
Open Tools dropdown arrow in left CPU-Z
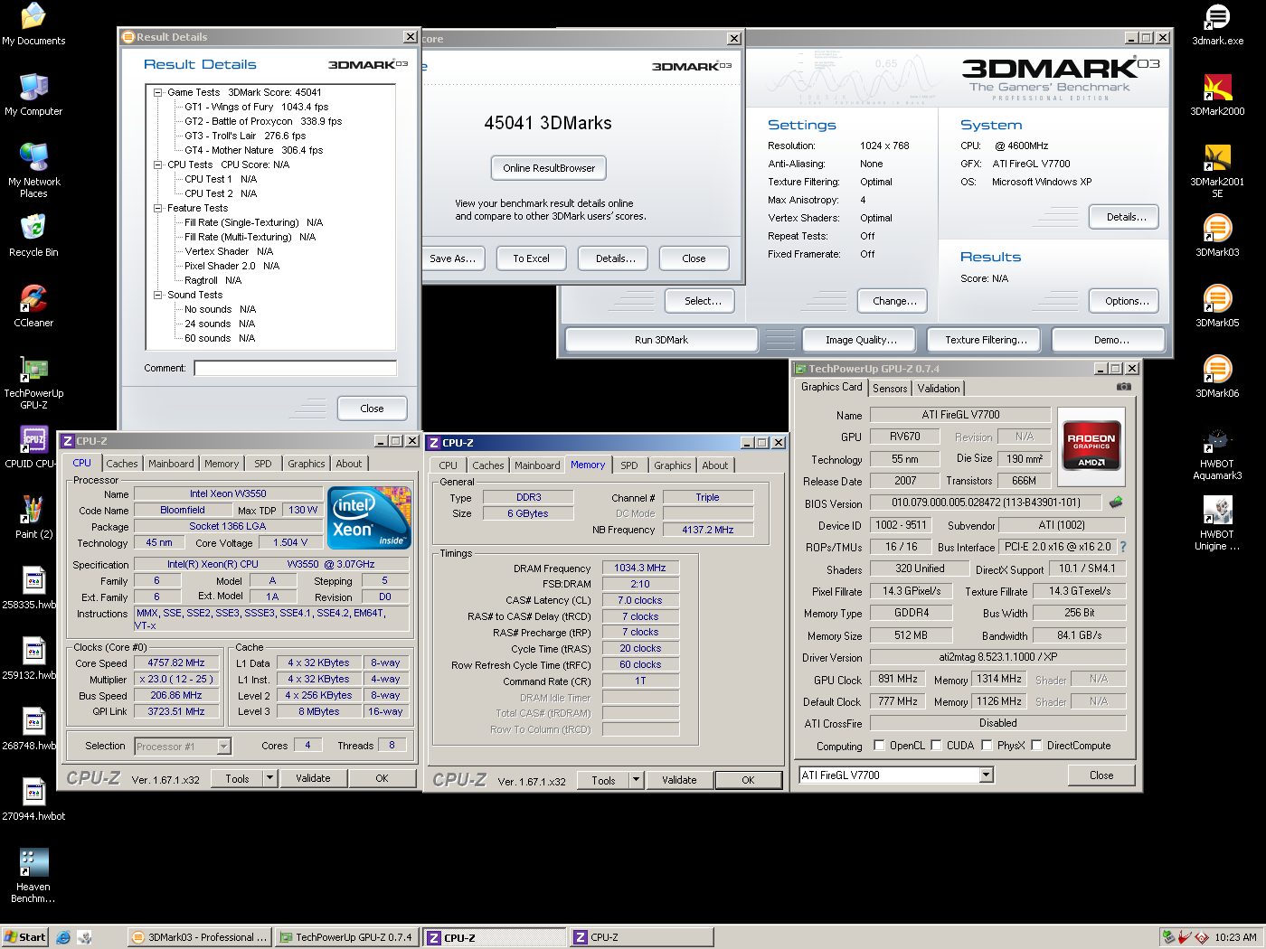(269, 778)
